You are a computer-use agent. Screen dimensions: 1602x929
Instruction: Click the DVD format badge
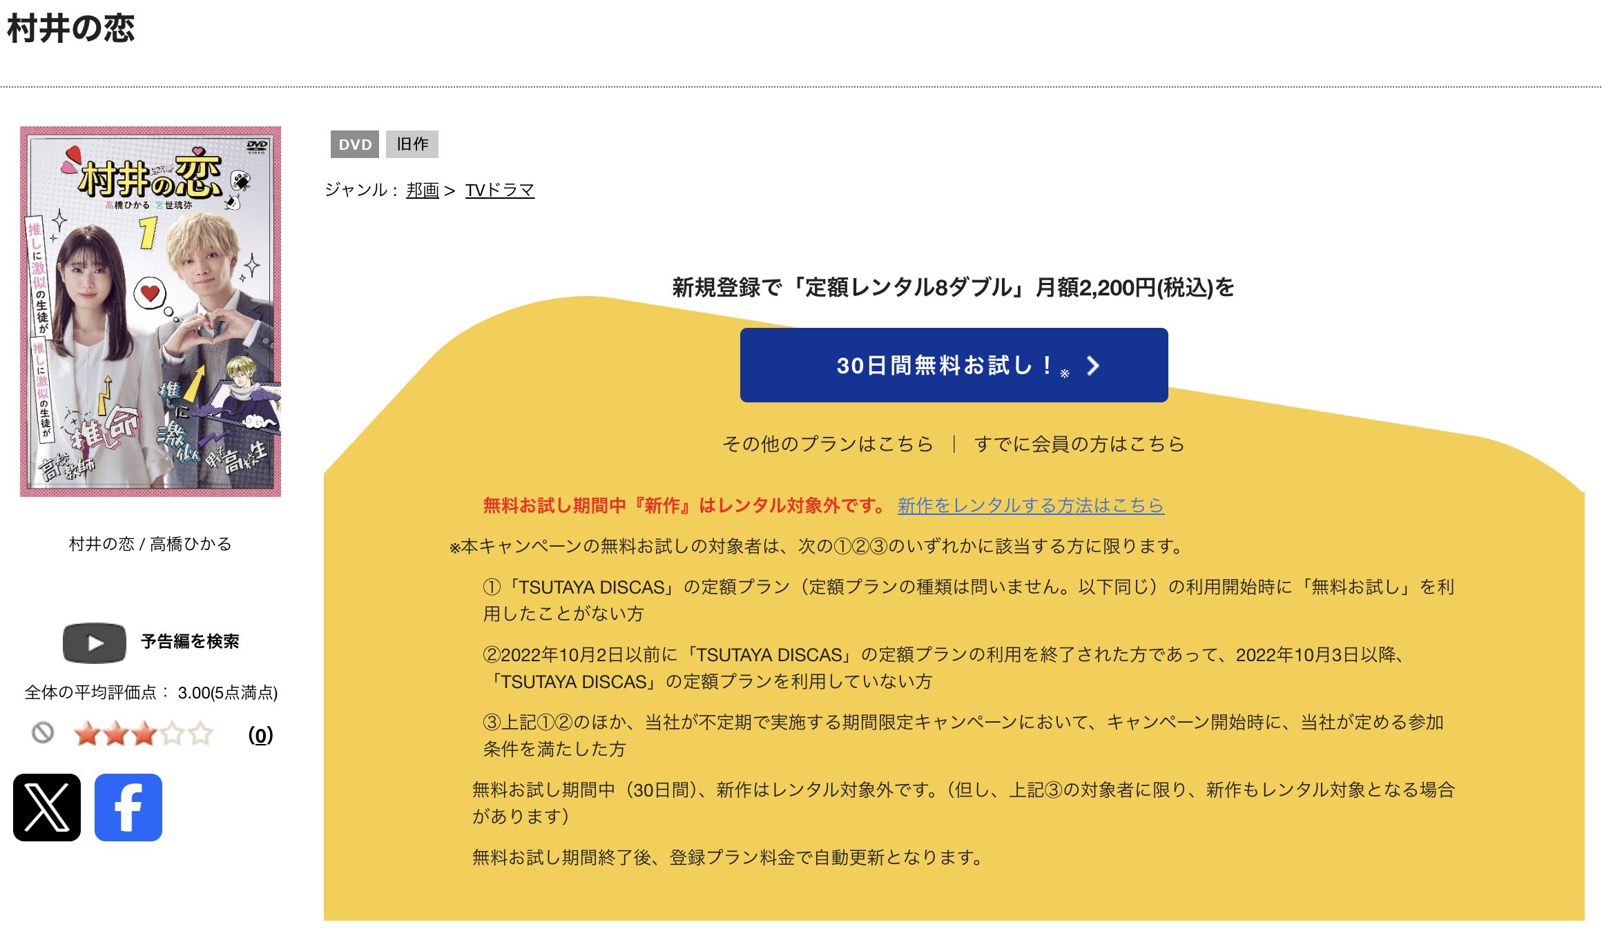tap(355, 144)
